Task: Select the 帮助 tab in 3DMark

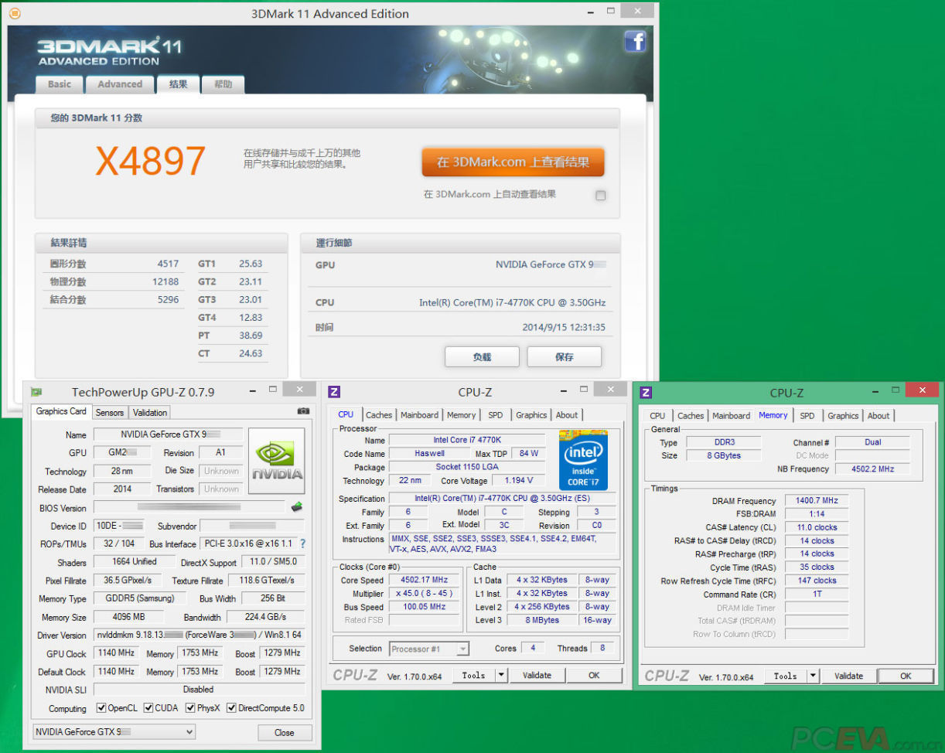Action: pyautogui.click(x=223, y=84)
